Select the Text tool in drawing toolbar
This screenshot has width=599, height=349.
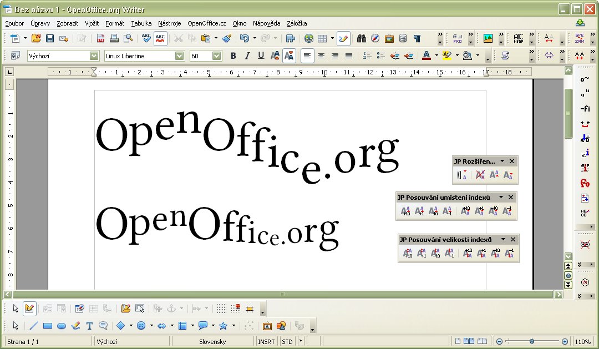tap(89, 326)
